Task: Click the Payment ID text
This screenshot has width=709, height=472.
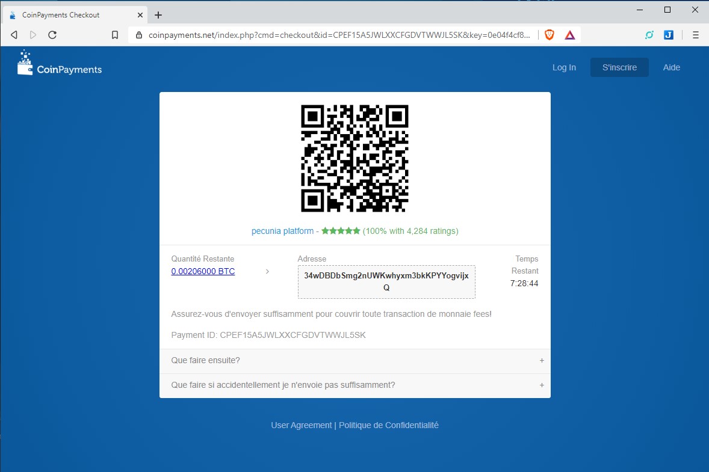Action: tap(268, 335)
